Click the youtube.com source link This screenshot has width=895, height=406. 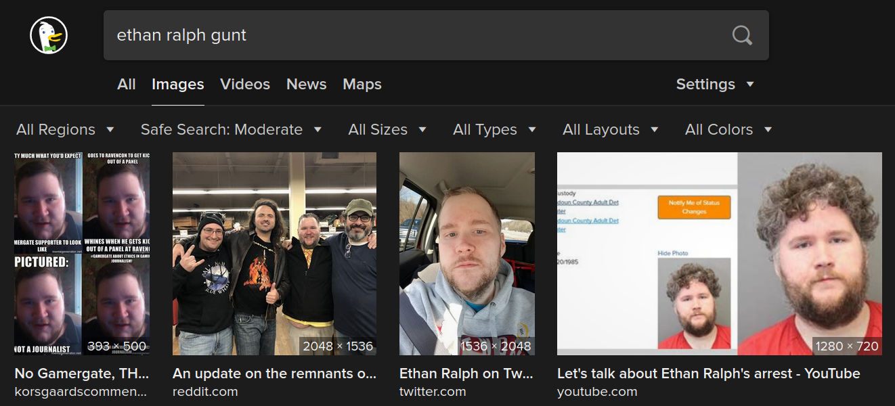[597, 392]
